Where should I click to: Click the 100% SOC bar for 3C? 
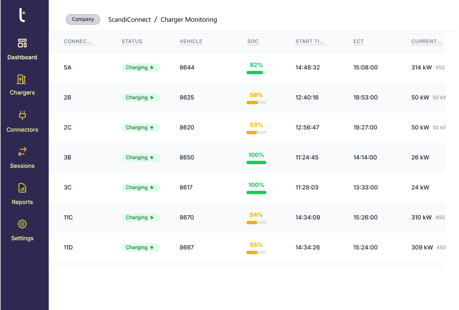[x=256, y=193]
